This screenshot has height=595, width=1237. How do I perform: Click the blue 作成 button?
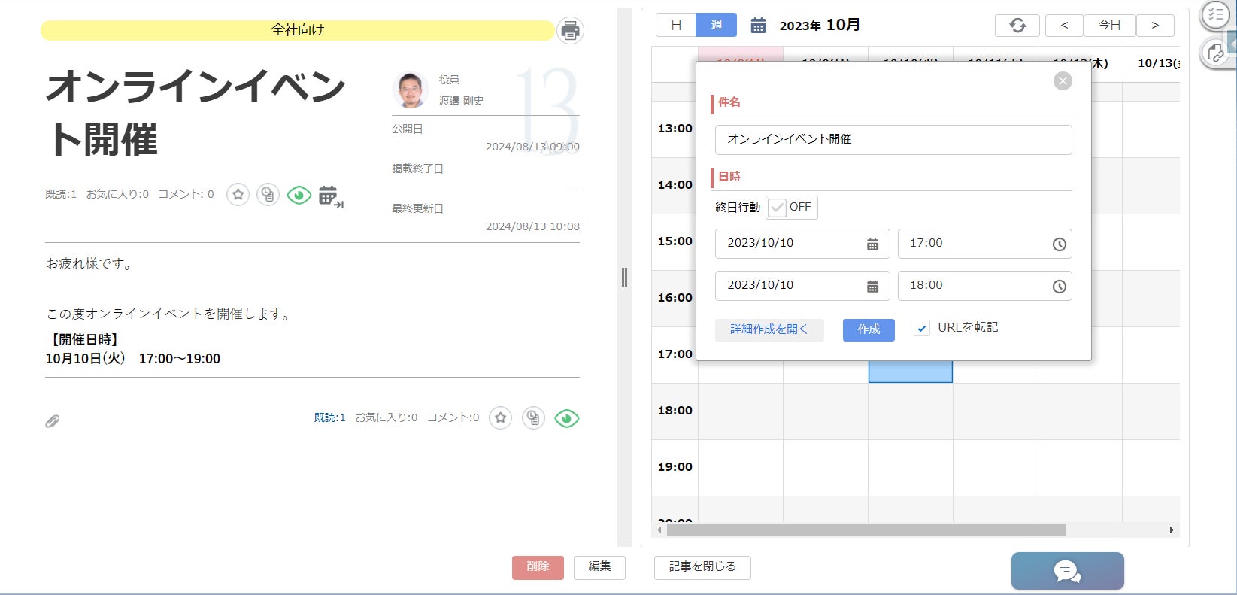coord(869,329)
